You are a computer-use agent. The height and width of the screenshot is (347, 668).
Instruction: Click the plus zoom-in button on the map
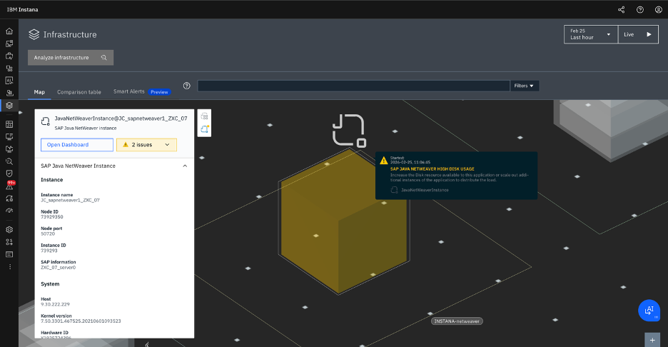(x=652, y=340)
